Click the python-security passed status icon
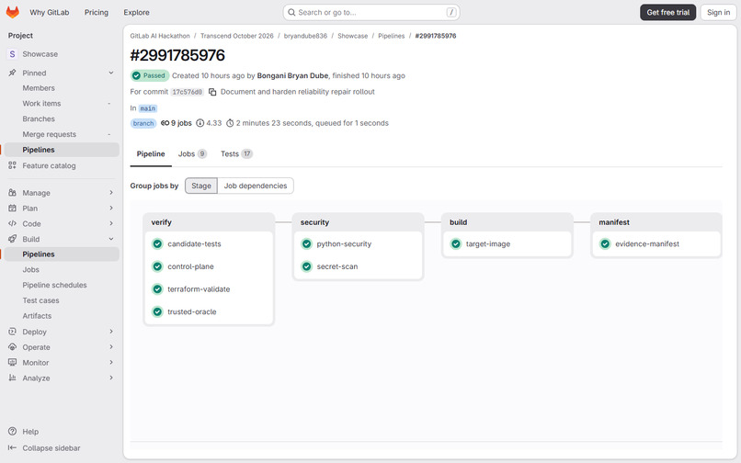The height and width of the screenshot is (463, 741). click(x=307, y=243)
